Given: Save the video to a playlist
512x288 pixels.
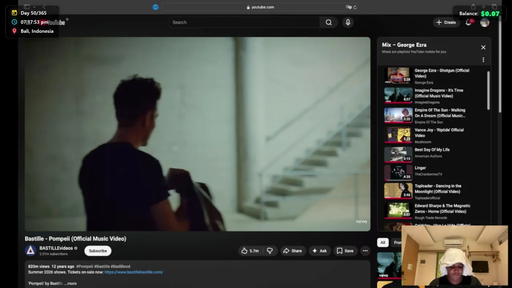Looking at the screenshot, I should point(345,251).
